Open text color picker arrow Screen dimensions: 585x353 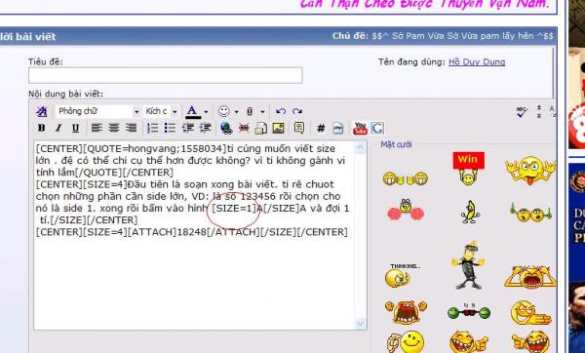point(206,111)
